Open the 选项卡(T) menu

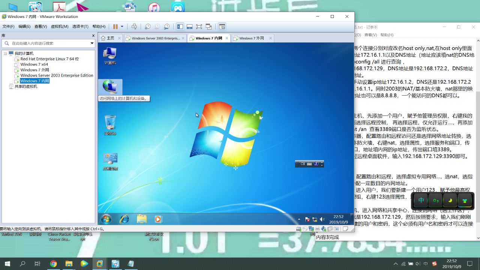(80, 27)
